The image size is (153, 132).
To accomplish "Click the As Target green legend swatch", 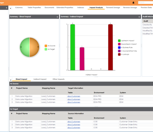I will click(x=46, y=49).
